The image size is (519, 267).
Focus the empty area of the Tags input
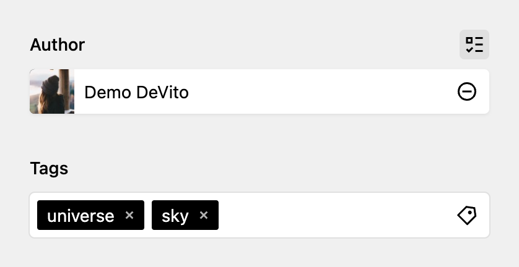click(x=334, y=215)
